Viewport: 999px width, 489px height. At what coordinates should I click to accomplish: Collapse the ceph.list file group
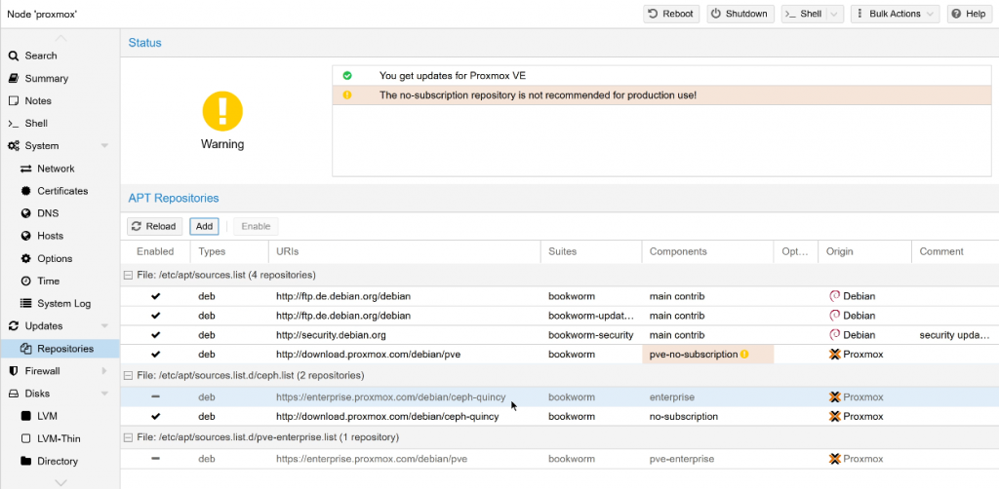click(x=128, y=375)
